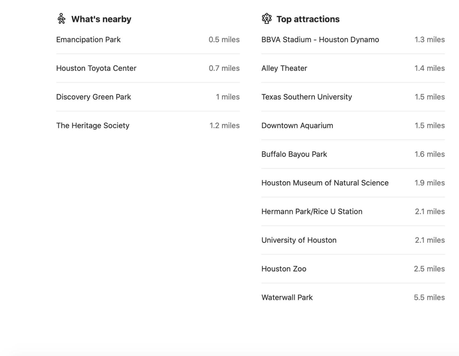This screenshot has width=459, height=356.
Task: Click the 1.2 miles distance for Heritage Society
Action: point(225,126)
